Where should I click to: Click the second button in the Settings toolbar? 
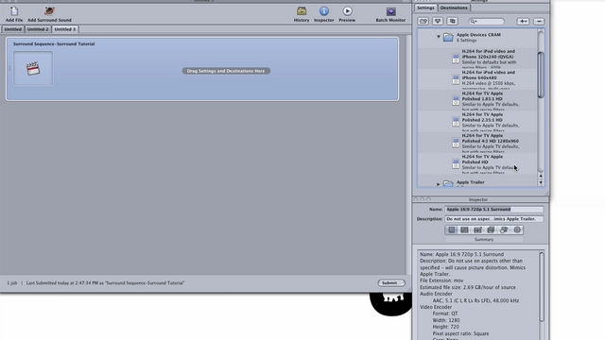(438, 21)
